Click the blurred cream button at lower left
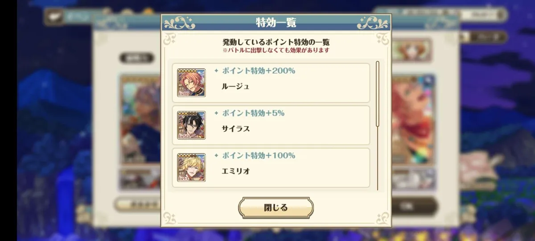This screenshot has width=535, height=241. (x=137, y=204)
